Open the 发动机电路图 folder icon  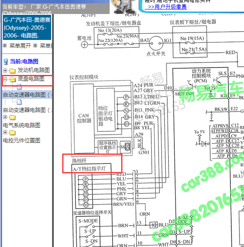12,71
